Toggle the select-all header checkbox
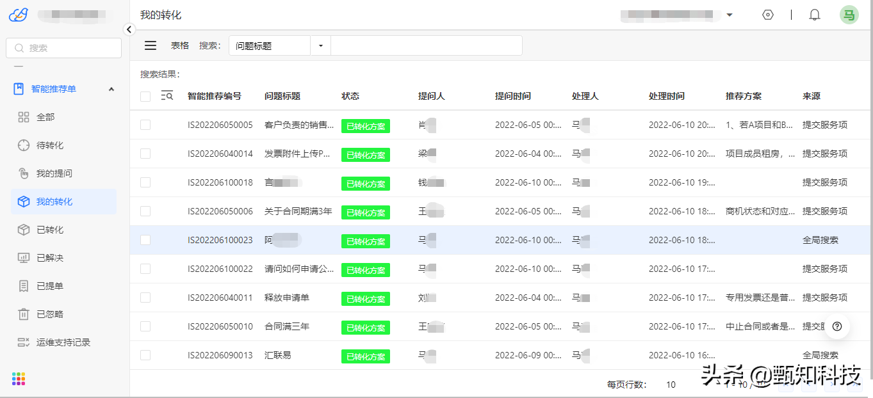This screenshot has height=398, width=873. tap(145, 96)
